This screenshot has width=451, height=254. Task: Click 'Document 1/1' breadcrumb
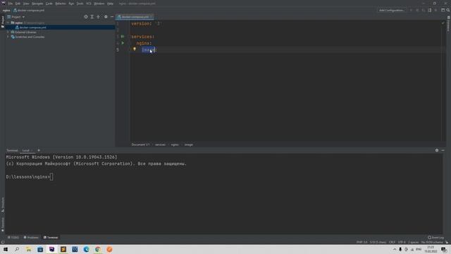pyautogui.click(x=140, y=145)
